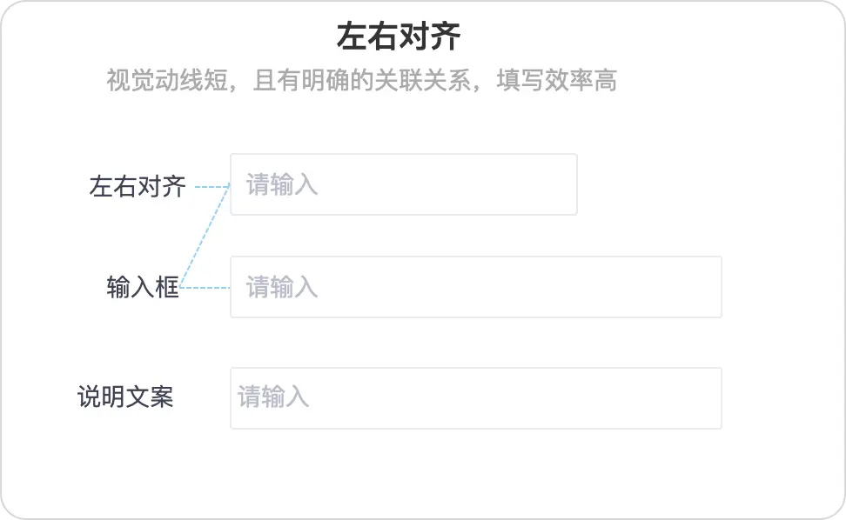Focus the input box next to 输入框 label
846x520 pixels.
point(476,287)
